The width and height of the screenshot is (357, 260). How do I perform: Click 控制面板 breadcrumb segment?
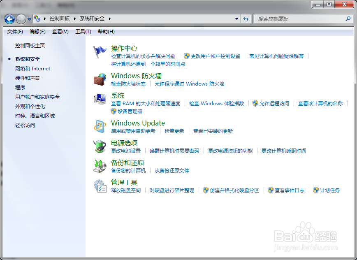(x=59, y=19)
